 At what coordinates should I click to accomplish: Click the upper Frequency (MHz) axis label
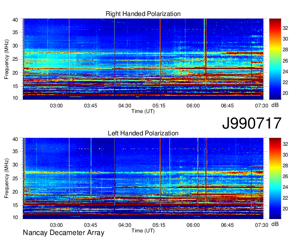click(6, 59)
